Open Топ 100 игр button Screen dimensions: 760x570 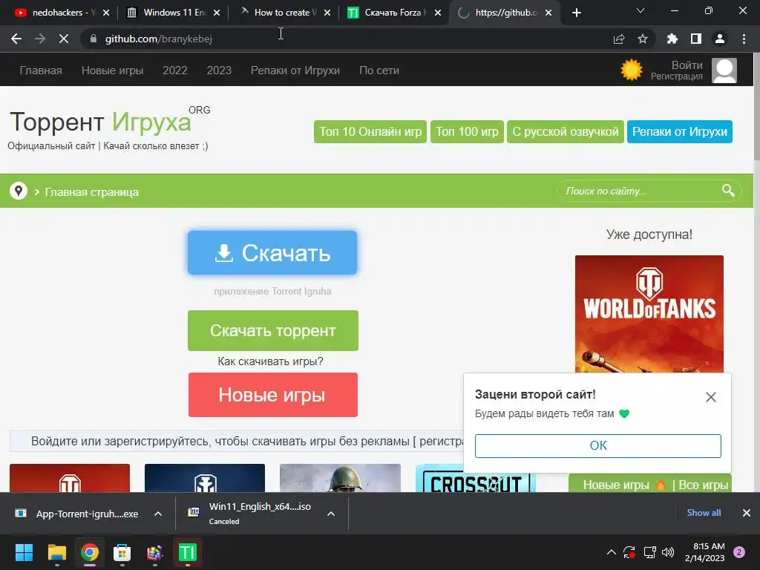pyautogui.click(x=468, y=132)
